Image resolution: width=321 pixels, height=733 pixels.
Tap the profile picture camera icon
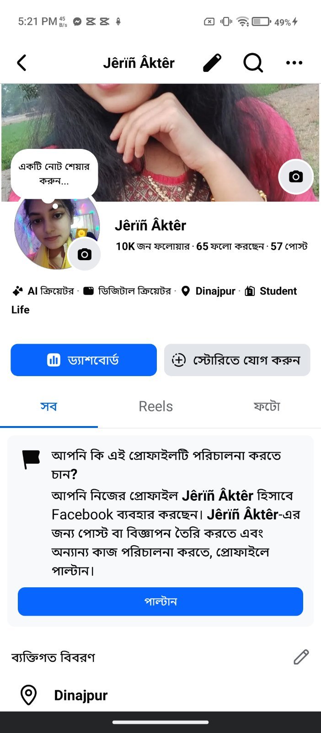click(84, 254)
